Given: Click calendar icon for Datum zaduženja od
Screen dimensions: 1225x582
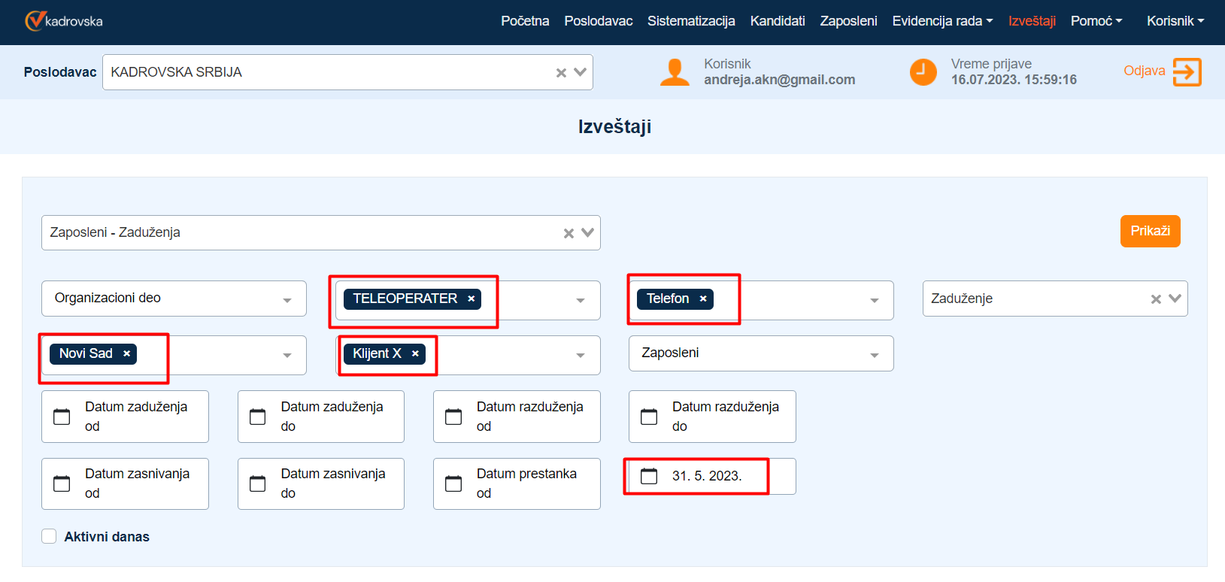Looking at the screenshot, I should (62, 417).
